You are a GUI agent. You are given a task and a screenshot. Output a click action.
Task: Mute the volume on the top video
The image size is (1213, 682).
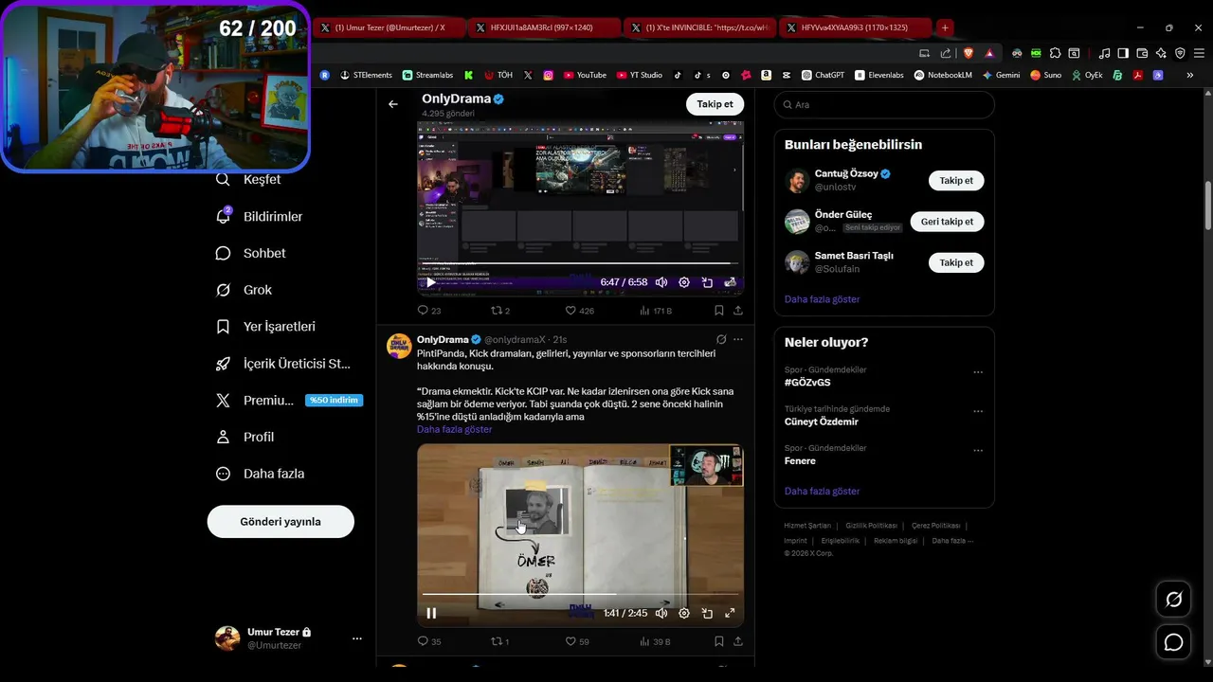pyautogui.click(x=661, y=282)
